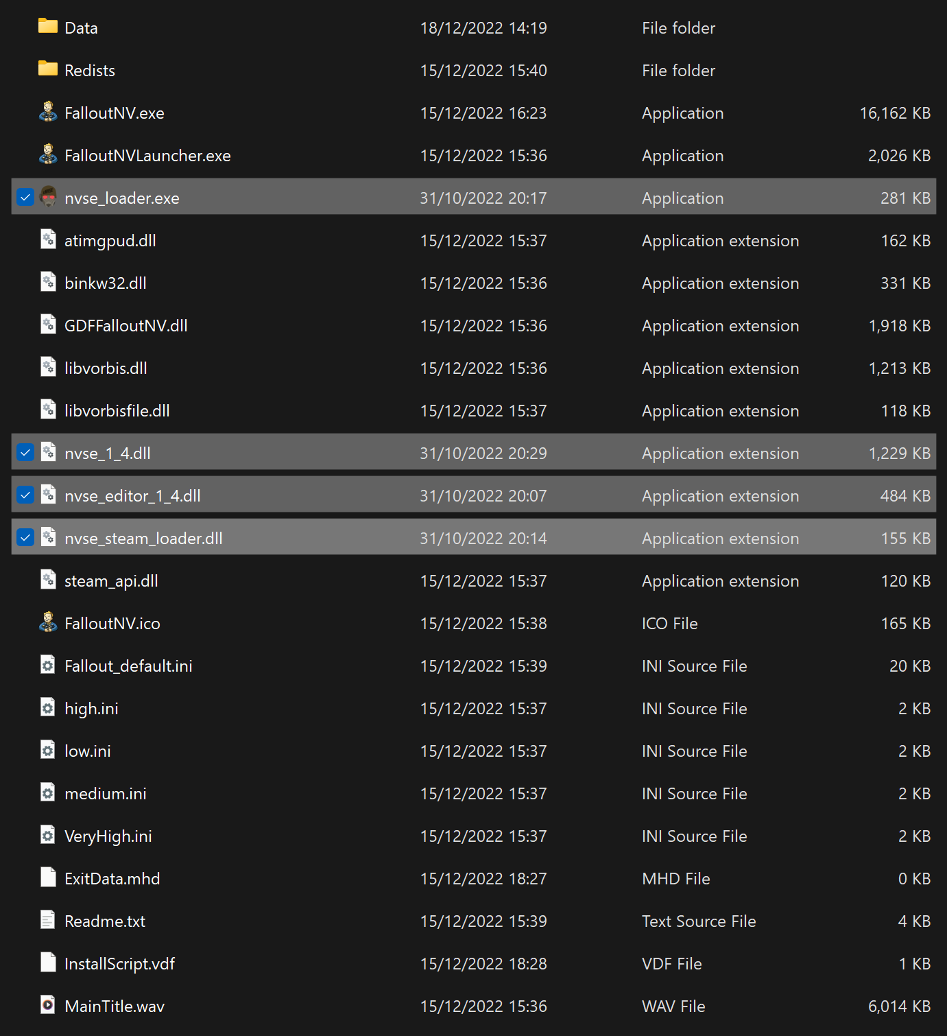The height and width of the screenshot is (1036, 947).
Task: Click the low.ini file icon
Action: pos(48,750)
